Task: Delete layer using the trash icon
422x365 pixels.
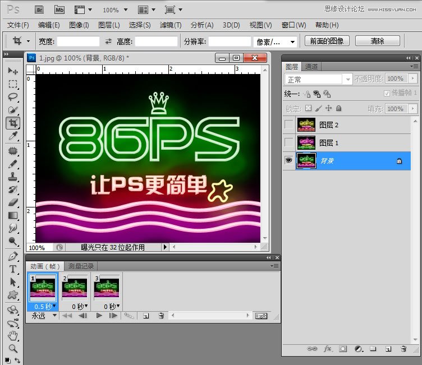Action: click(403, 349)
